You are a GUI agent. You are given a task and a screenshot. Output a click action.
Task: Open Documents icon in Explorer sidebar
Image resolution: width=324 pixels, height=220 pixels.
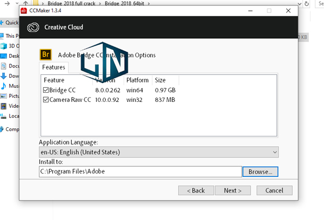pos(4,66)
